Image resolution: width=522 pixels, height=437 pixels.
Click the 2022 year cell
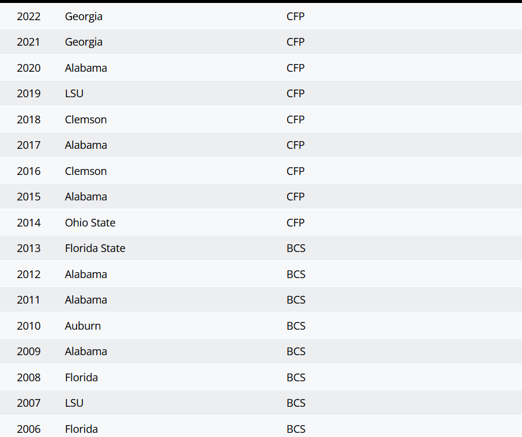28,17
